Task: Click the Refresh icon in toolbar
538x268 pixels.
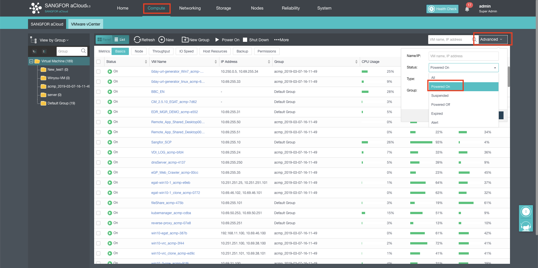Action: point(137,40)
